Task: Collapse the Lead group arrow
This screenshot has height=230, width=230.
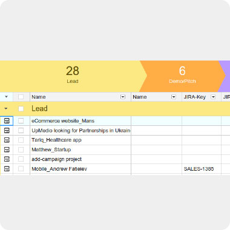Action: [6, 109]
